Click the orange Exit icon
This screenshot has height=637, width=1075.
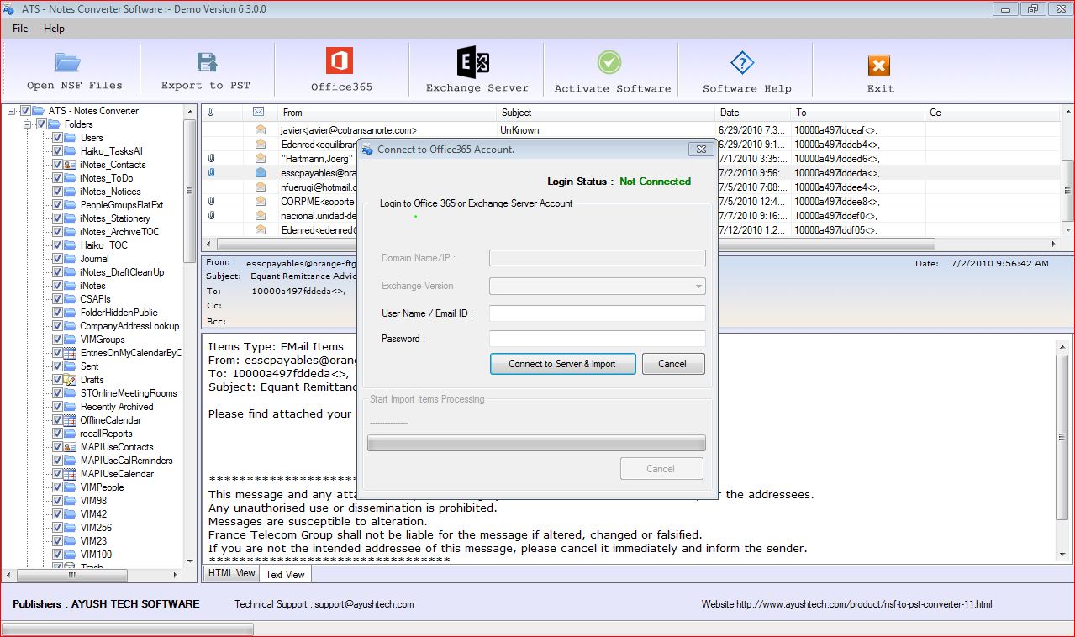(879, 66)
